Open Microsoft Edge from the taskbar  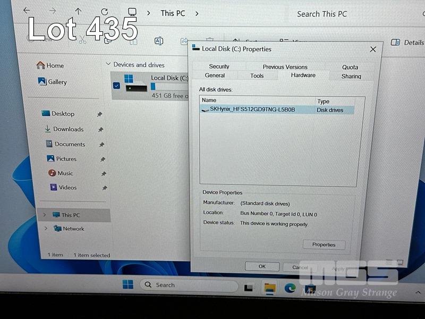pos(290,288)
